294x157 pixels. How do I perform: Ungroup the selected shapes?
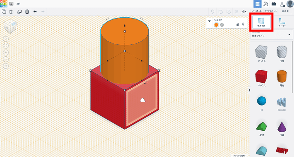click(228, 12)
